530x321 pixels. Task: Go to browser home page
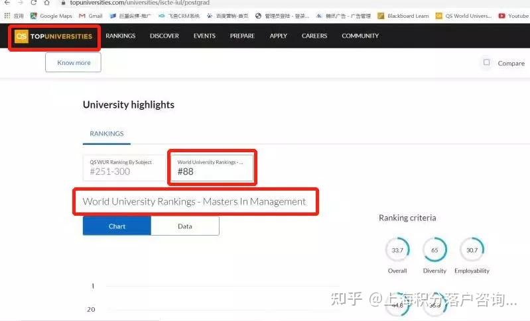click(x=46, y=3)
